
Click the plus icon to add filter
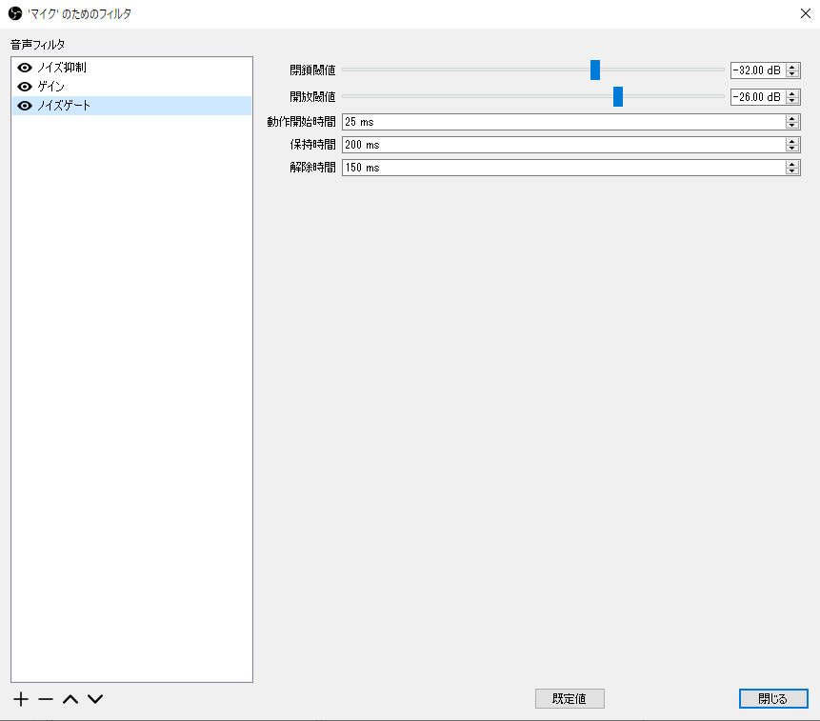tap(21, 699)
